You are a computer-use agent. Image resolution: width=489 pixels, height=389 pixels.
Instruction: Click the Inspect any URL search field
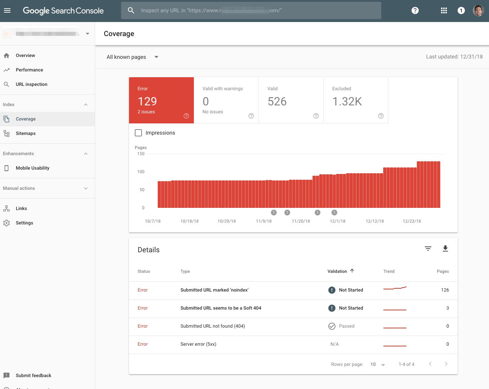pyautogui.click(x=251, y=10)
